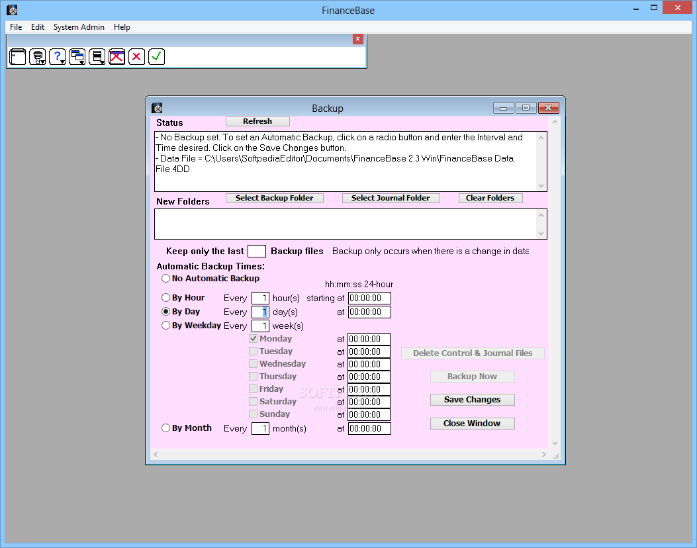
Task: Select the By Weekday radio button
Action: pos(165,326)
